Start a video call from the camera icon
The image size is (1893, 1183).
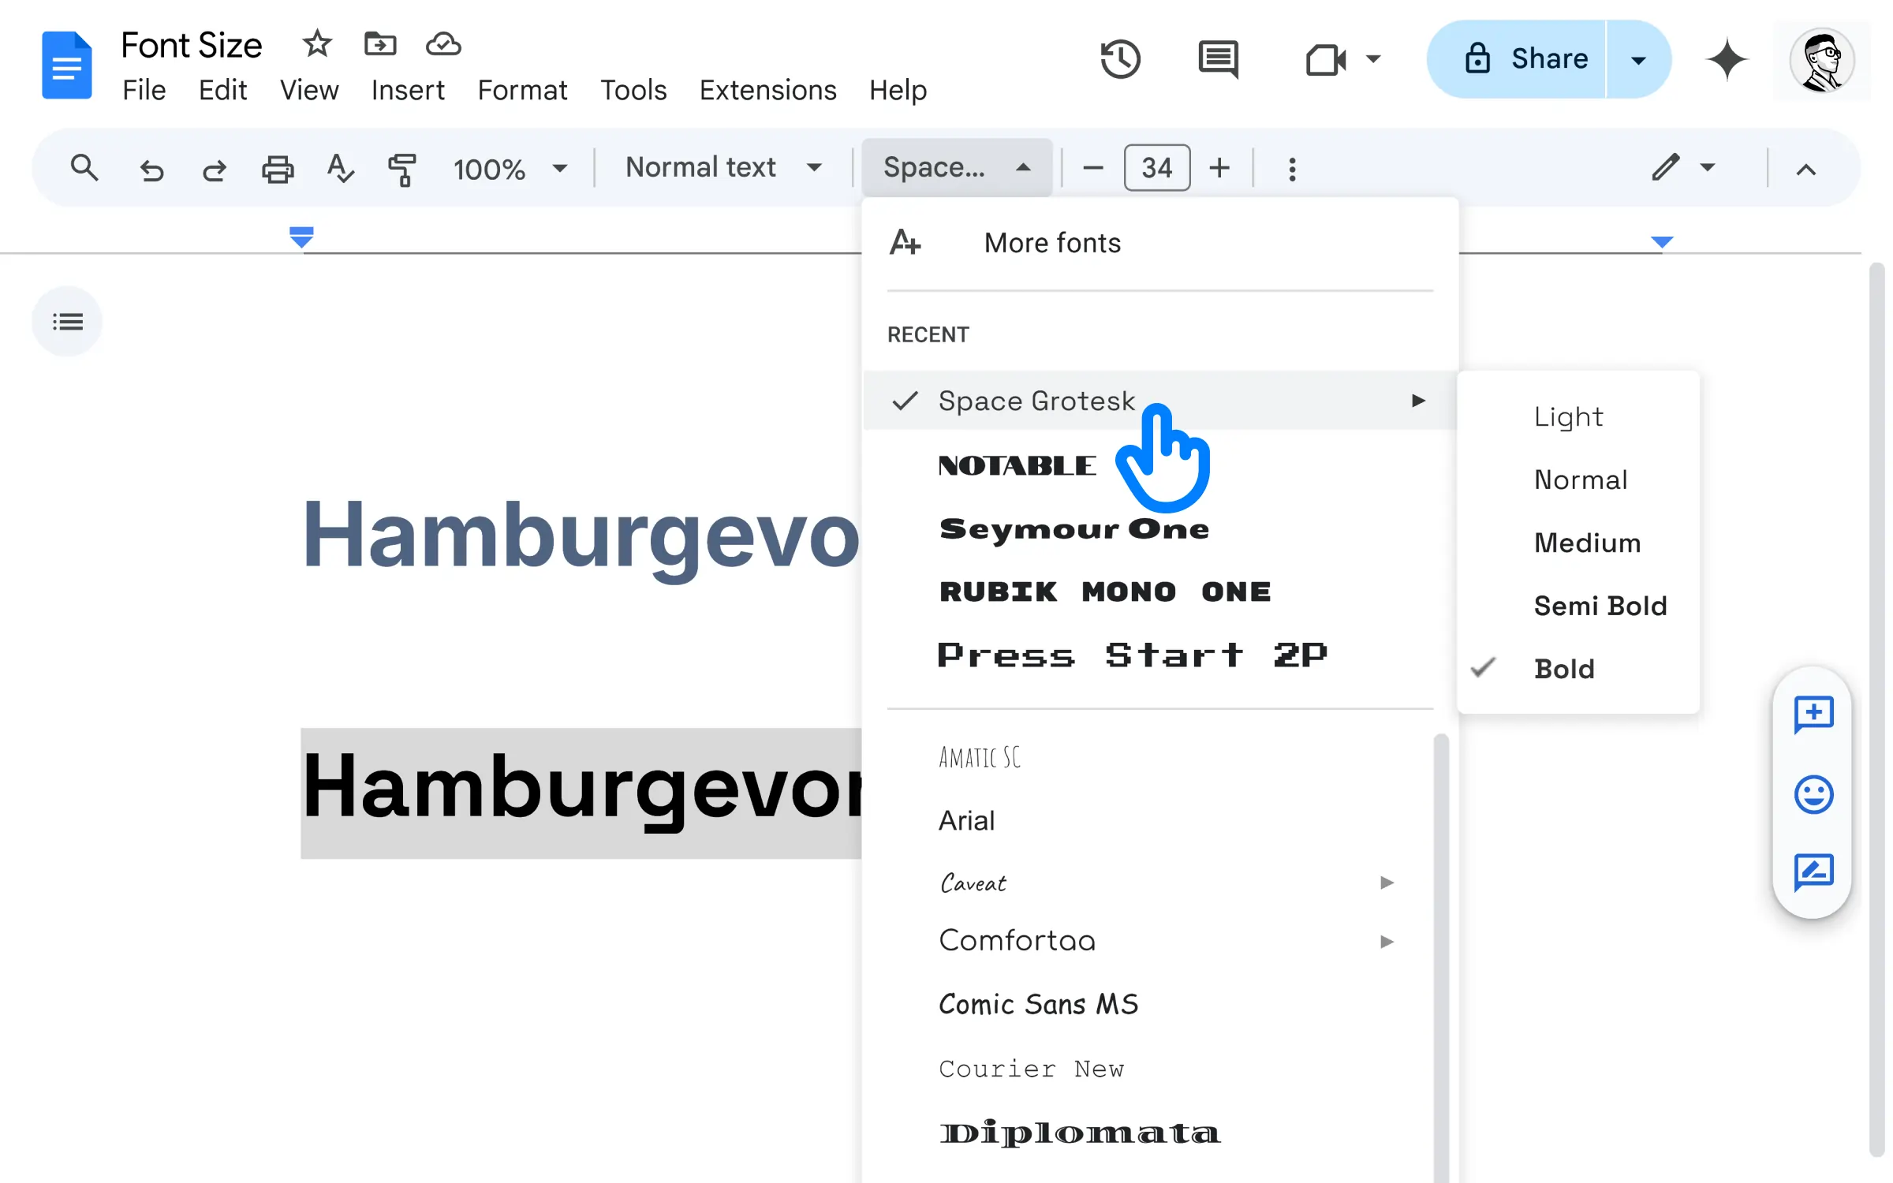click(x=1326, y=59)
